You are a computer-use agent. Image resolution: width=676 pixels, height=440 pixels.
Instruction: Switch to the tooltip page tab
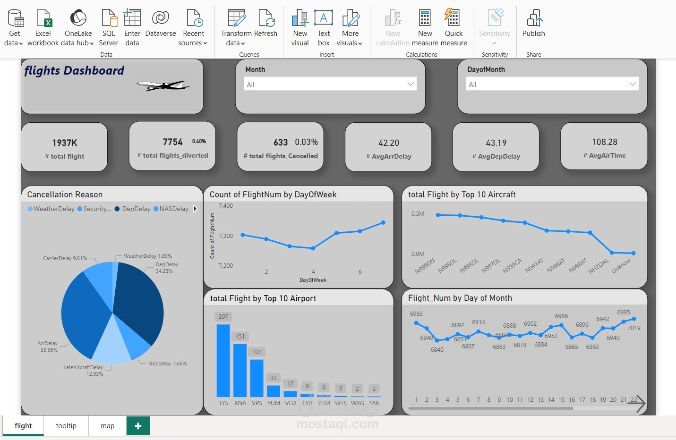point(66,426)
